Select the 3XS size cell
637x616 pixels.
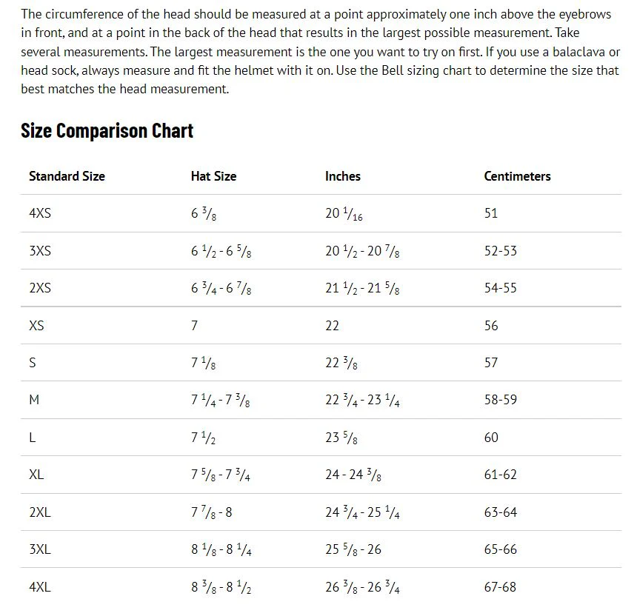click(x=40, y=251)
